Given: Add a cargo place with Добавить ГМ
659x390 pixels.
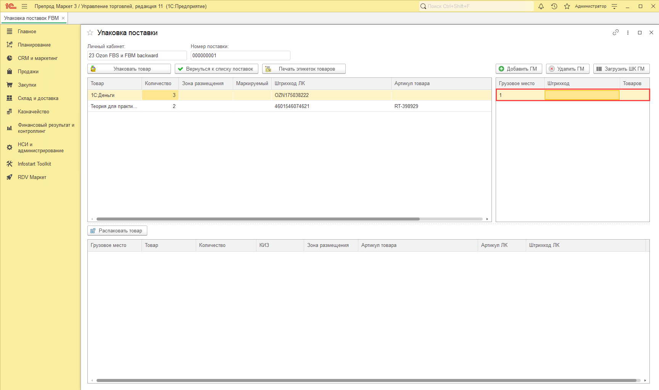Looking at the screenshot, I should click(519, 69).
